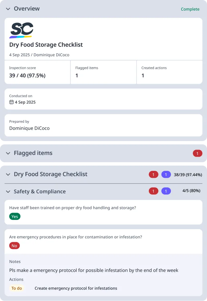Viewport: 207px width, 301px height.
Task: Click the SC company logo
Action: (x=22, y=30)
